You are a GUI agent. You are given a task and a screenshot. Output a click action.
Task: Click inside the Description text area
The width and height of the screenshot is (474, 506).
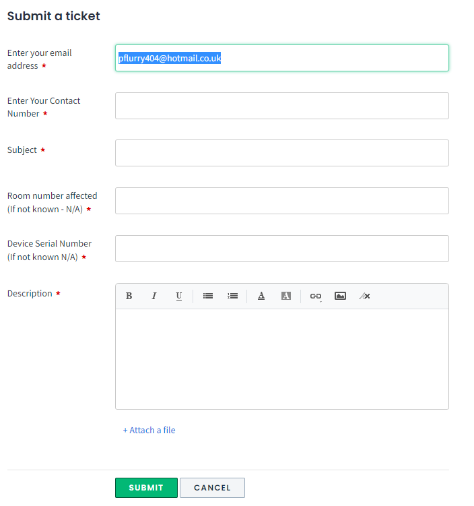282,359
